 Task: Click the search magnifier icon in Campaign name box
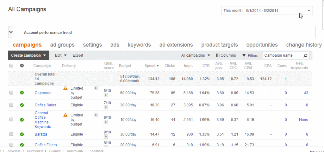point(305,55)
